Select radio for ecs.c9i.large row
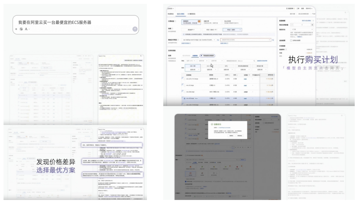This screenshot has width=362, height=206. 185,98
